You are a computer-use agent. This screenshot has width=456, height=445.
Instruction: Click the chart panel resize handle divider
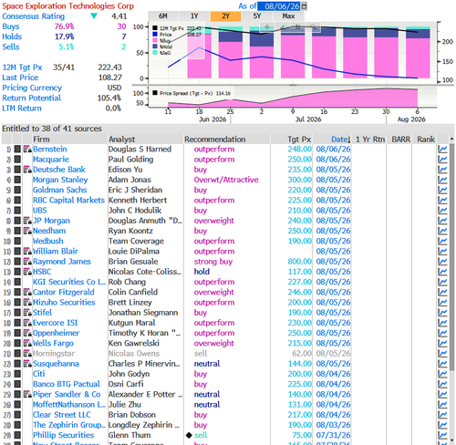click(x=293, y=85)
